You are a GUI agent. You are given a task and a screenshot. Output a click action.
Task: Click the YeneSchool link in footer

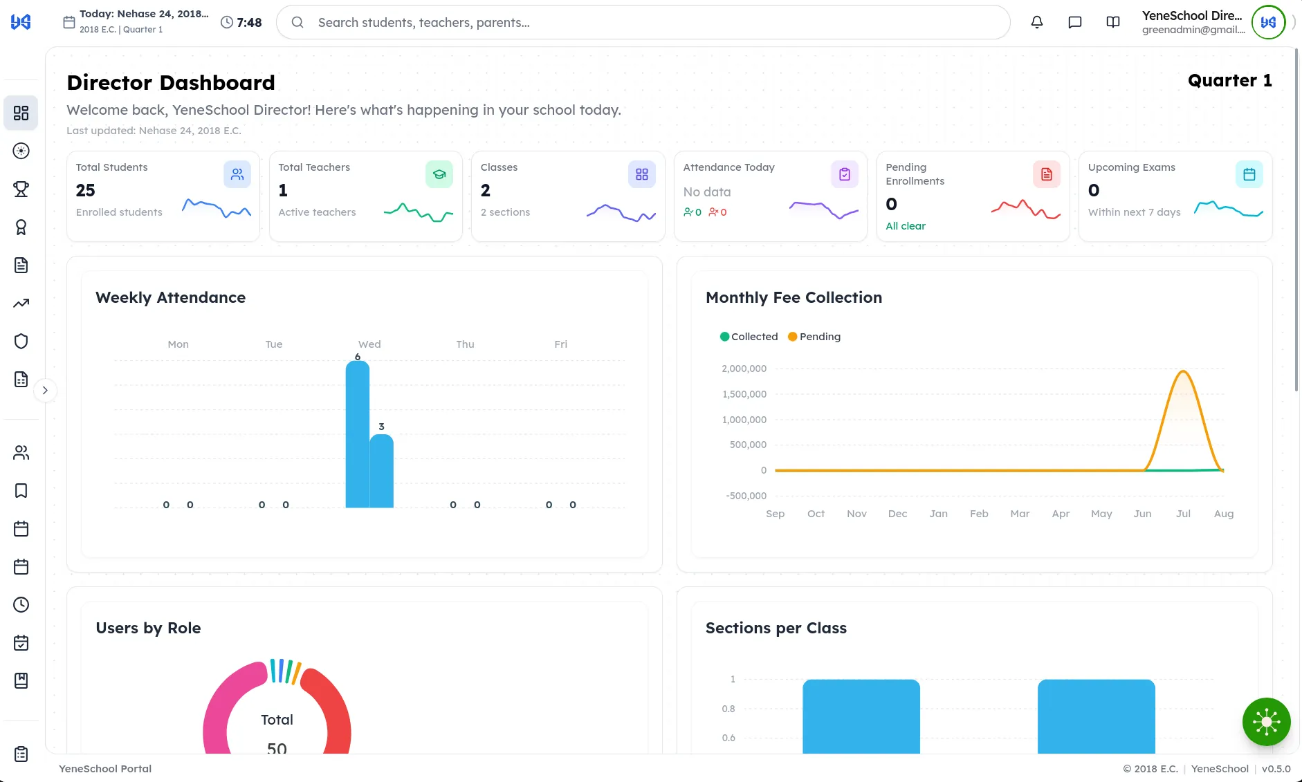coord(1220,769)
